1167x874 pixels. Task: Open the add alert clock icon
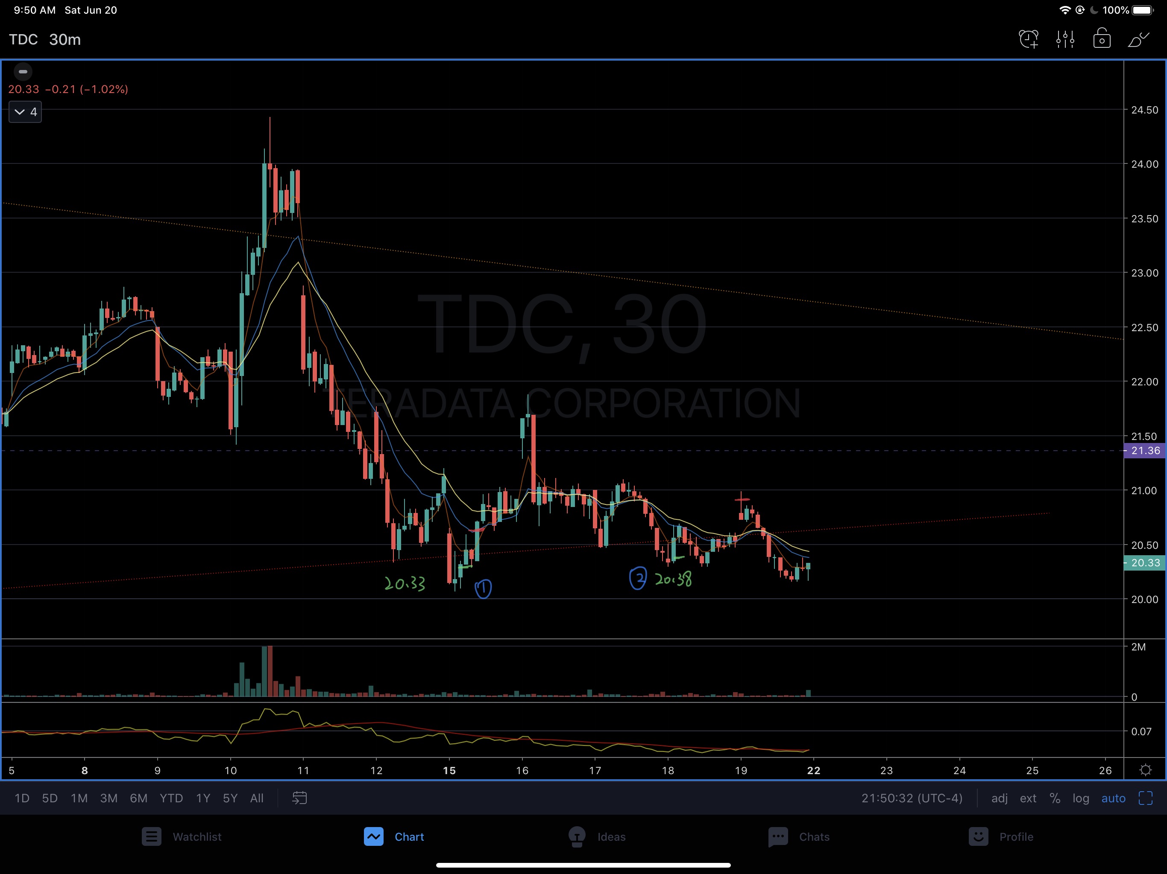[1028, 40]
